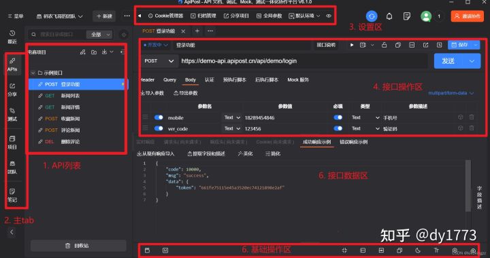Switch to the 认证 auth tab
The height and width of the screenshot is (258, 490).
pos(210,79)
